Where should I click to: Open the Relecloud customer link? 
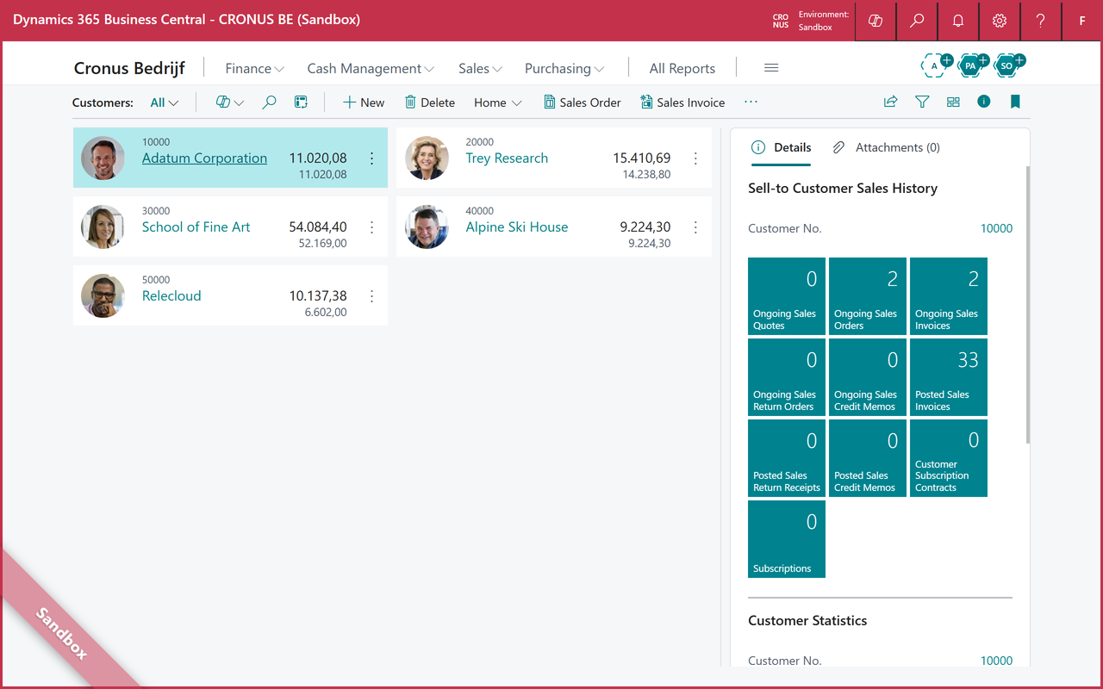point(171,295)
